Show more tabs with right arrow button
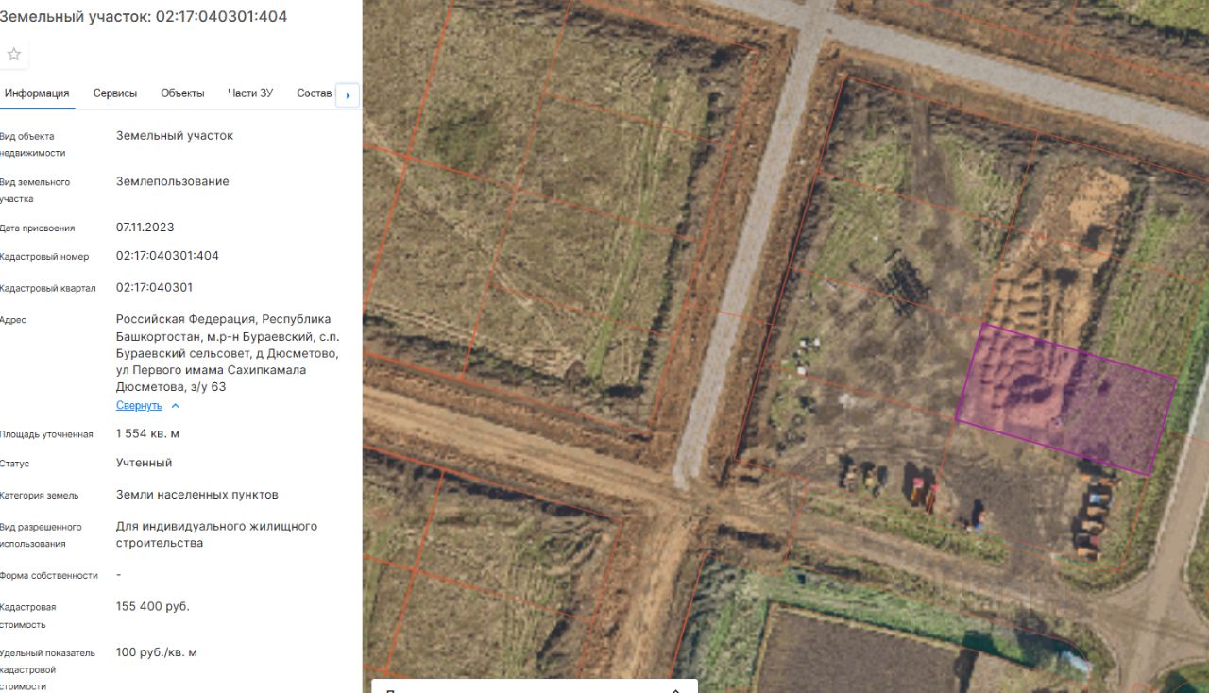This screenshot has height=693, width=1209. pos(348,95)
